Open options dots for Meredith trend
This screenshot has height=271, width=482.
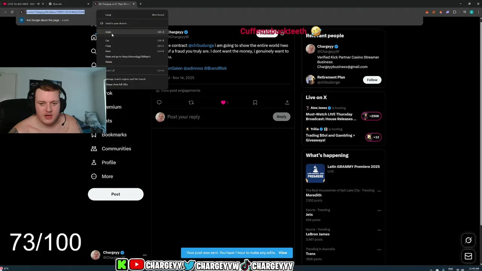[379, 191]
